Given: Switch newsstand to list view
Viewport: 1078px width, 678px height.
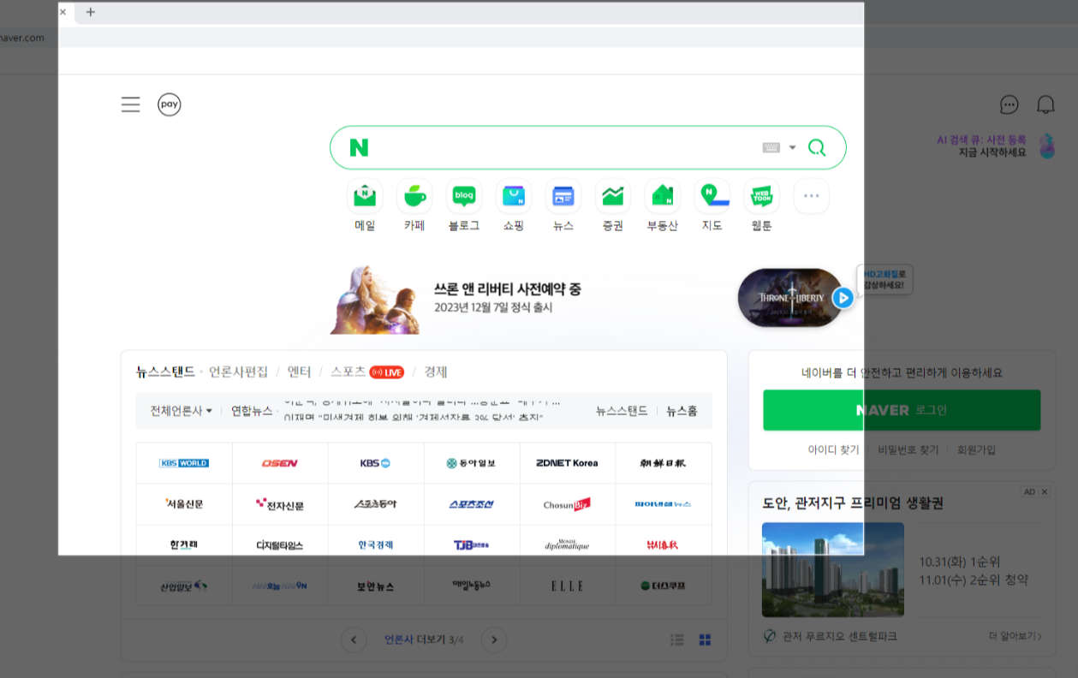Looking at the screenshot, I should tap(677, 639).
